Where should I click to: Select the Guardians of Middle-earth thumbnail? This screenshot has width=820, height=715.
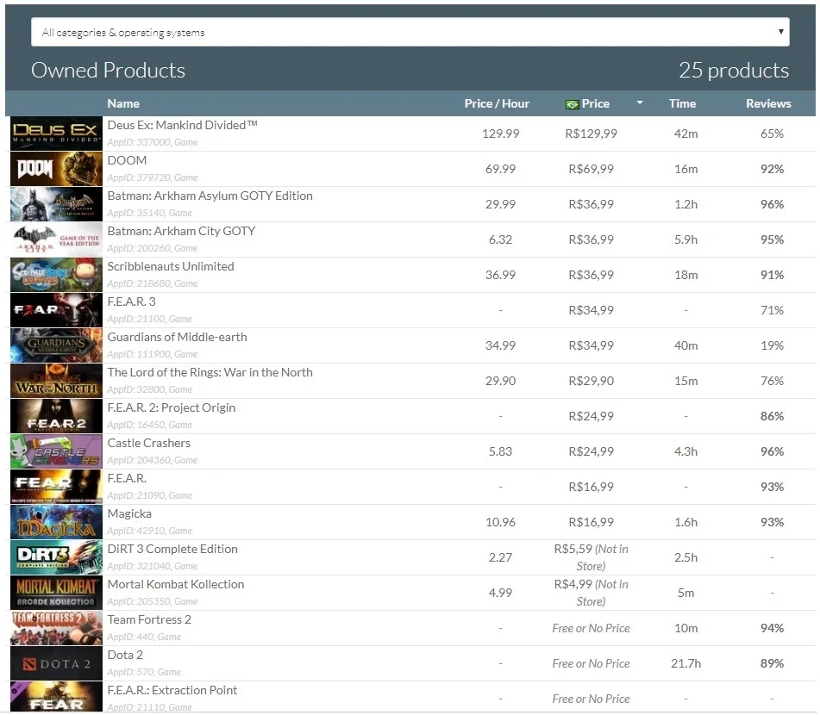click(x=57, y=345)
